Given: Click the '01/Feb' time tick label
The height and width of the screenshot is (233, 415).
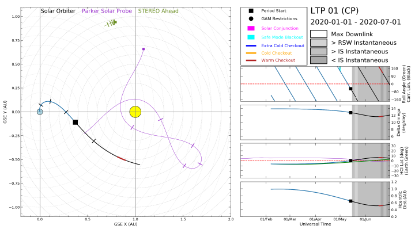Looking at the screenshot, I should coord(266,219).
